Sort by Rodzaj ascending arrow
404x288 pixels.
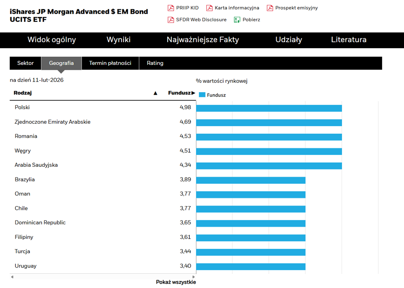(156, 93)
